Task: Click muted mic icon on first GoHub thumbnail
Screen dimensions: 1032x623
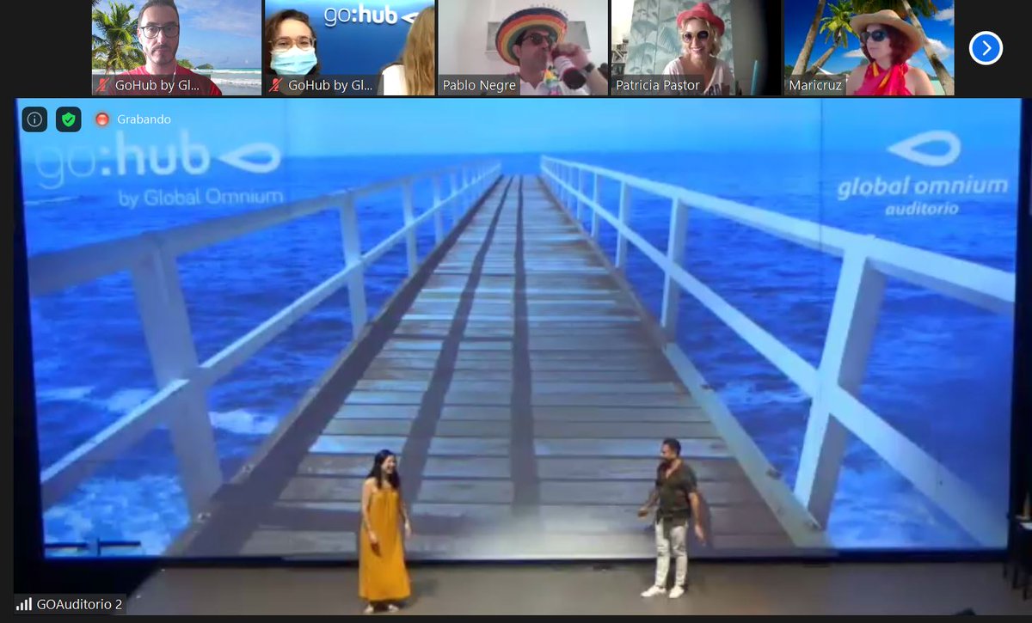Action: click(104, 86)
